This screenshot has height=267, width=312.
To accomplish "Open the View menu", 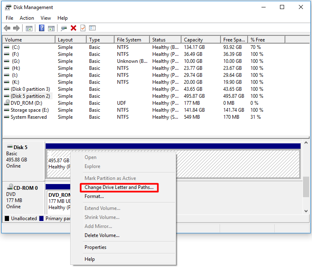I will [46, 18].
